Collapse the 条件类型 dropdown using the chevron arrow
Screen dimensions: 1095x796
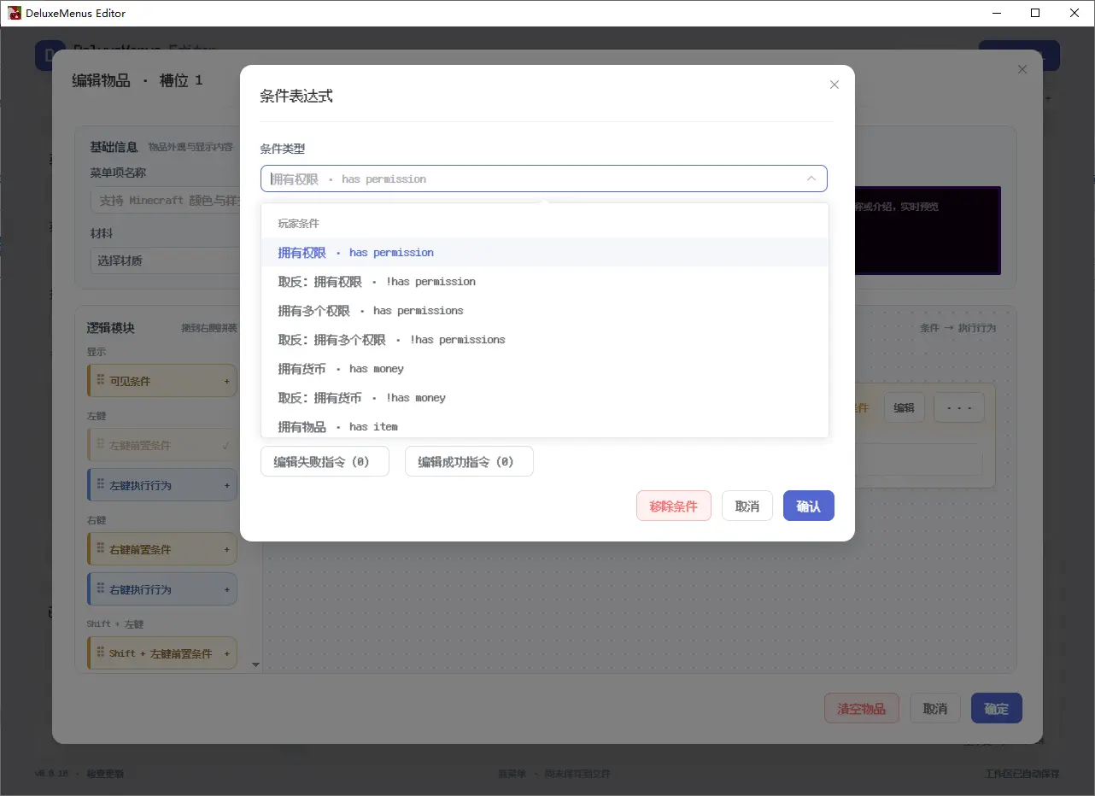(x=811, y=179)
